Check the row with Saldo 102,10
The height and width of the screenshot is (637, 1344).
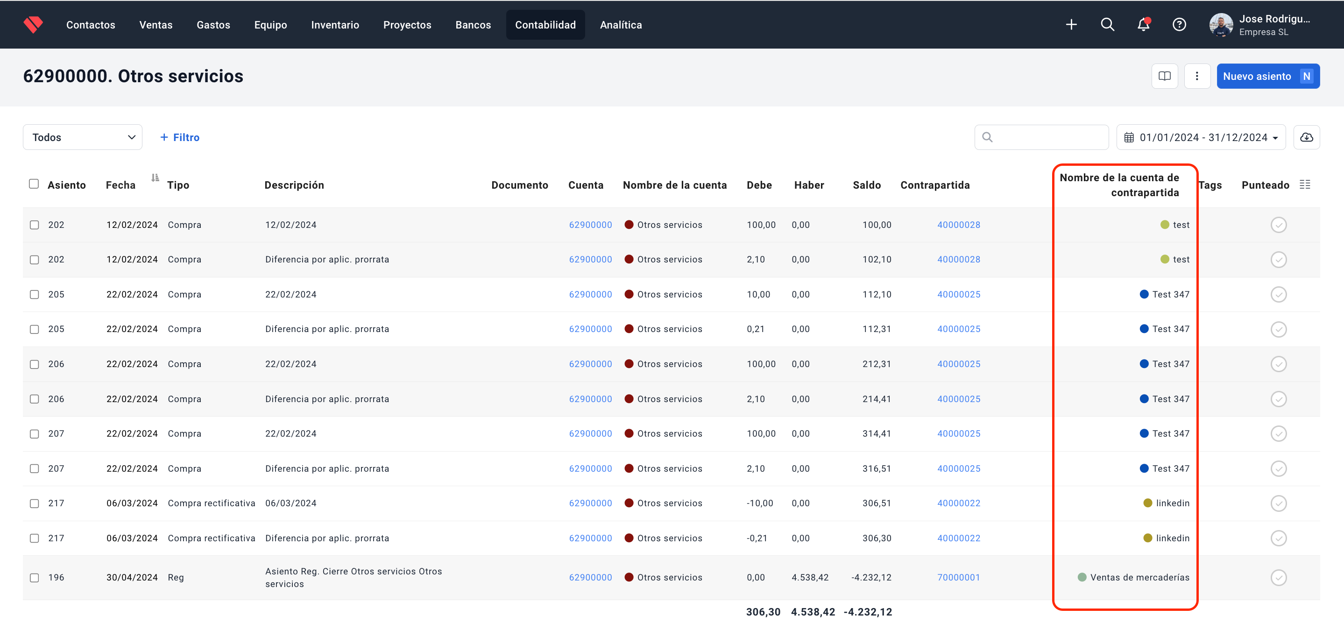[35, 260]
